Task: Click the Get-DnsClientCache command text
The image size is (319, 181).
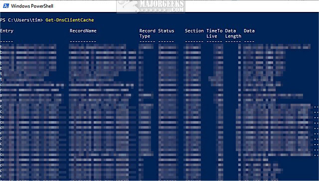Action: [70, 20]
